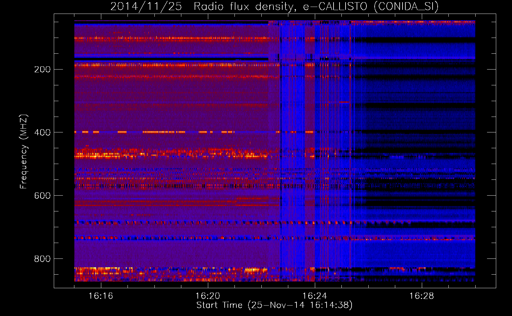
Task: Click the '400' frequency tick label
Action: click(42, 132)
